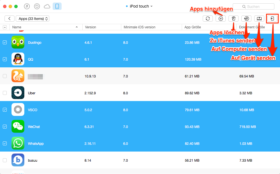Open the iPod touch device dropdown
The width and height of the screenshot is (280, 174).
pyautogui.click(x=139, y=6)
